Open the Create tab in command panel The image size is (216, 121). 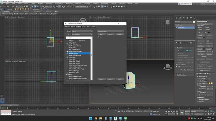coord(177,18)
